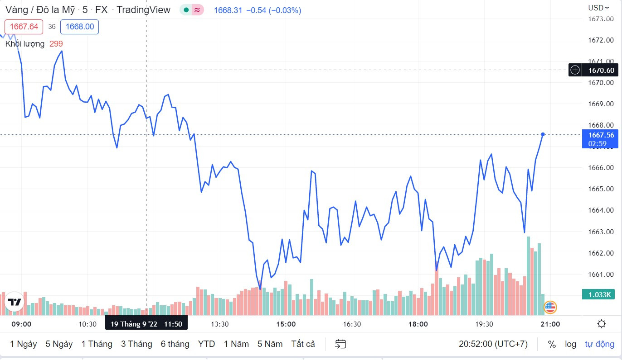The image size is (622, 360).
Task: Click the blue buy price 1668.00
Action: tap(79, 27)
